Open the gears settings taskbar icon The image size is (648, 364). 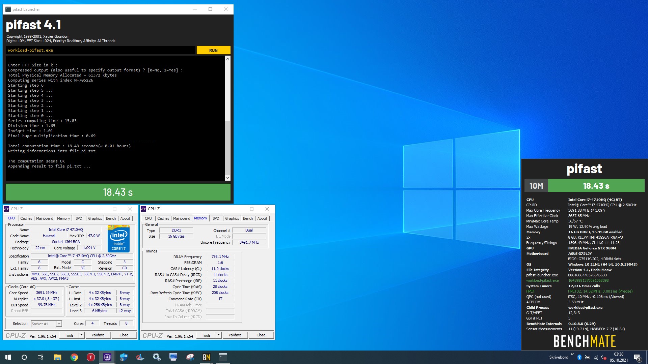point(157,357)
